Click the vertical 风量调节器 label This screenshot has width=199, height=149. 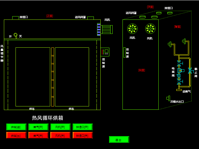pyautogui.click(x=2, y=53)
